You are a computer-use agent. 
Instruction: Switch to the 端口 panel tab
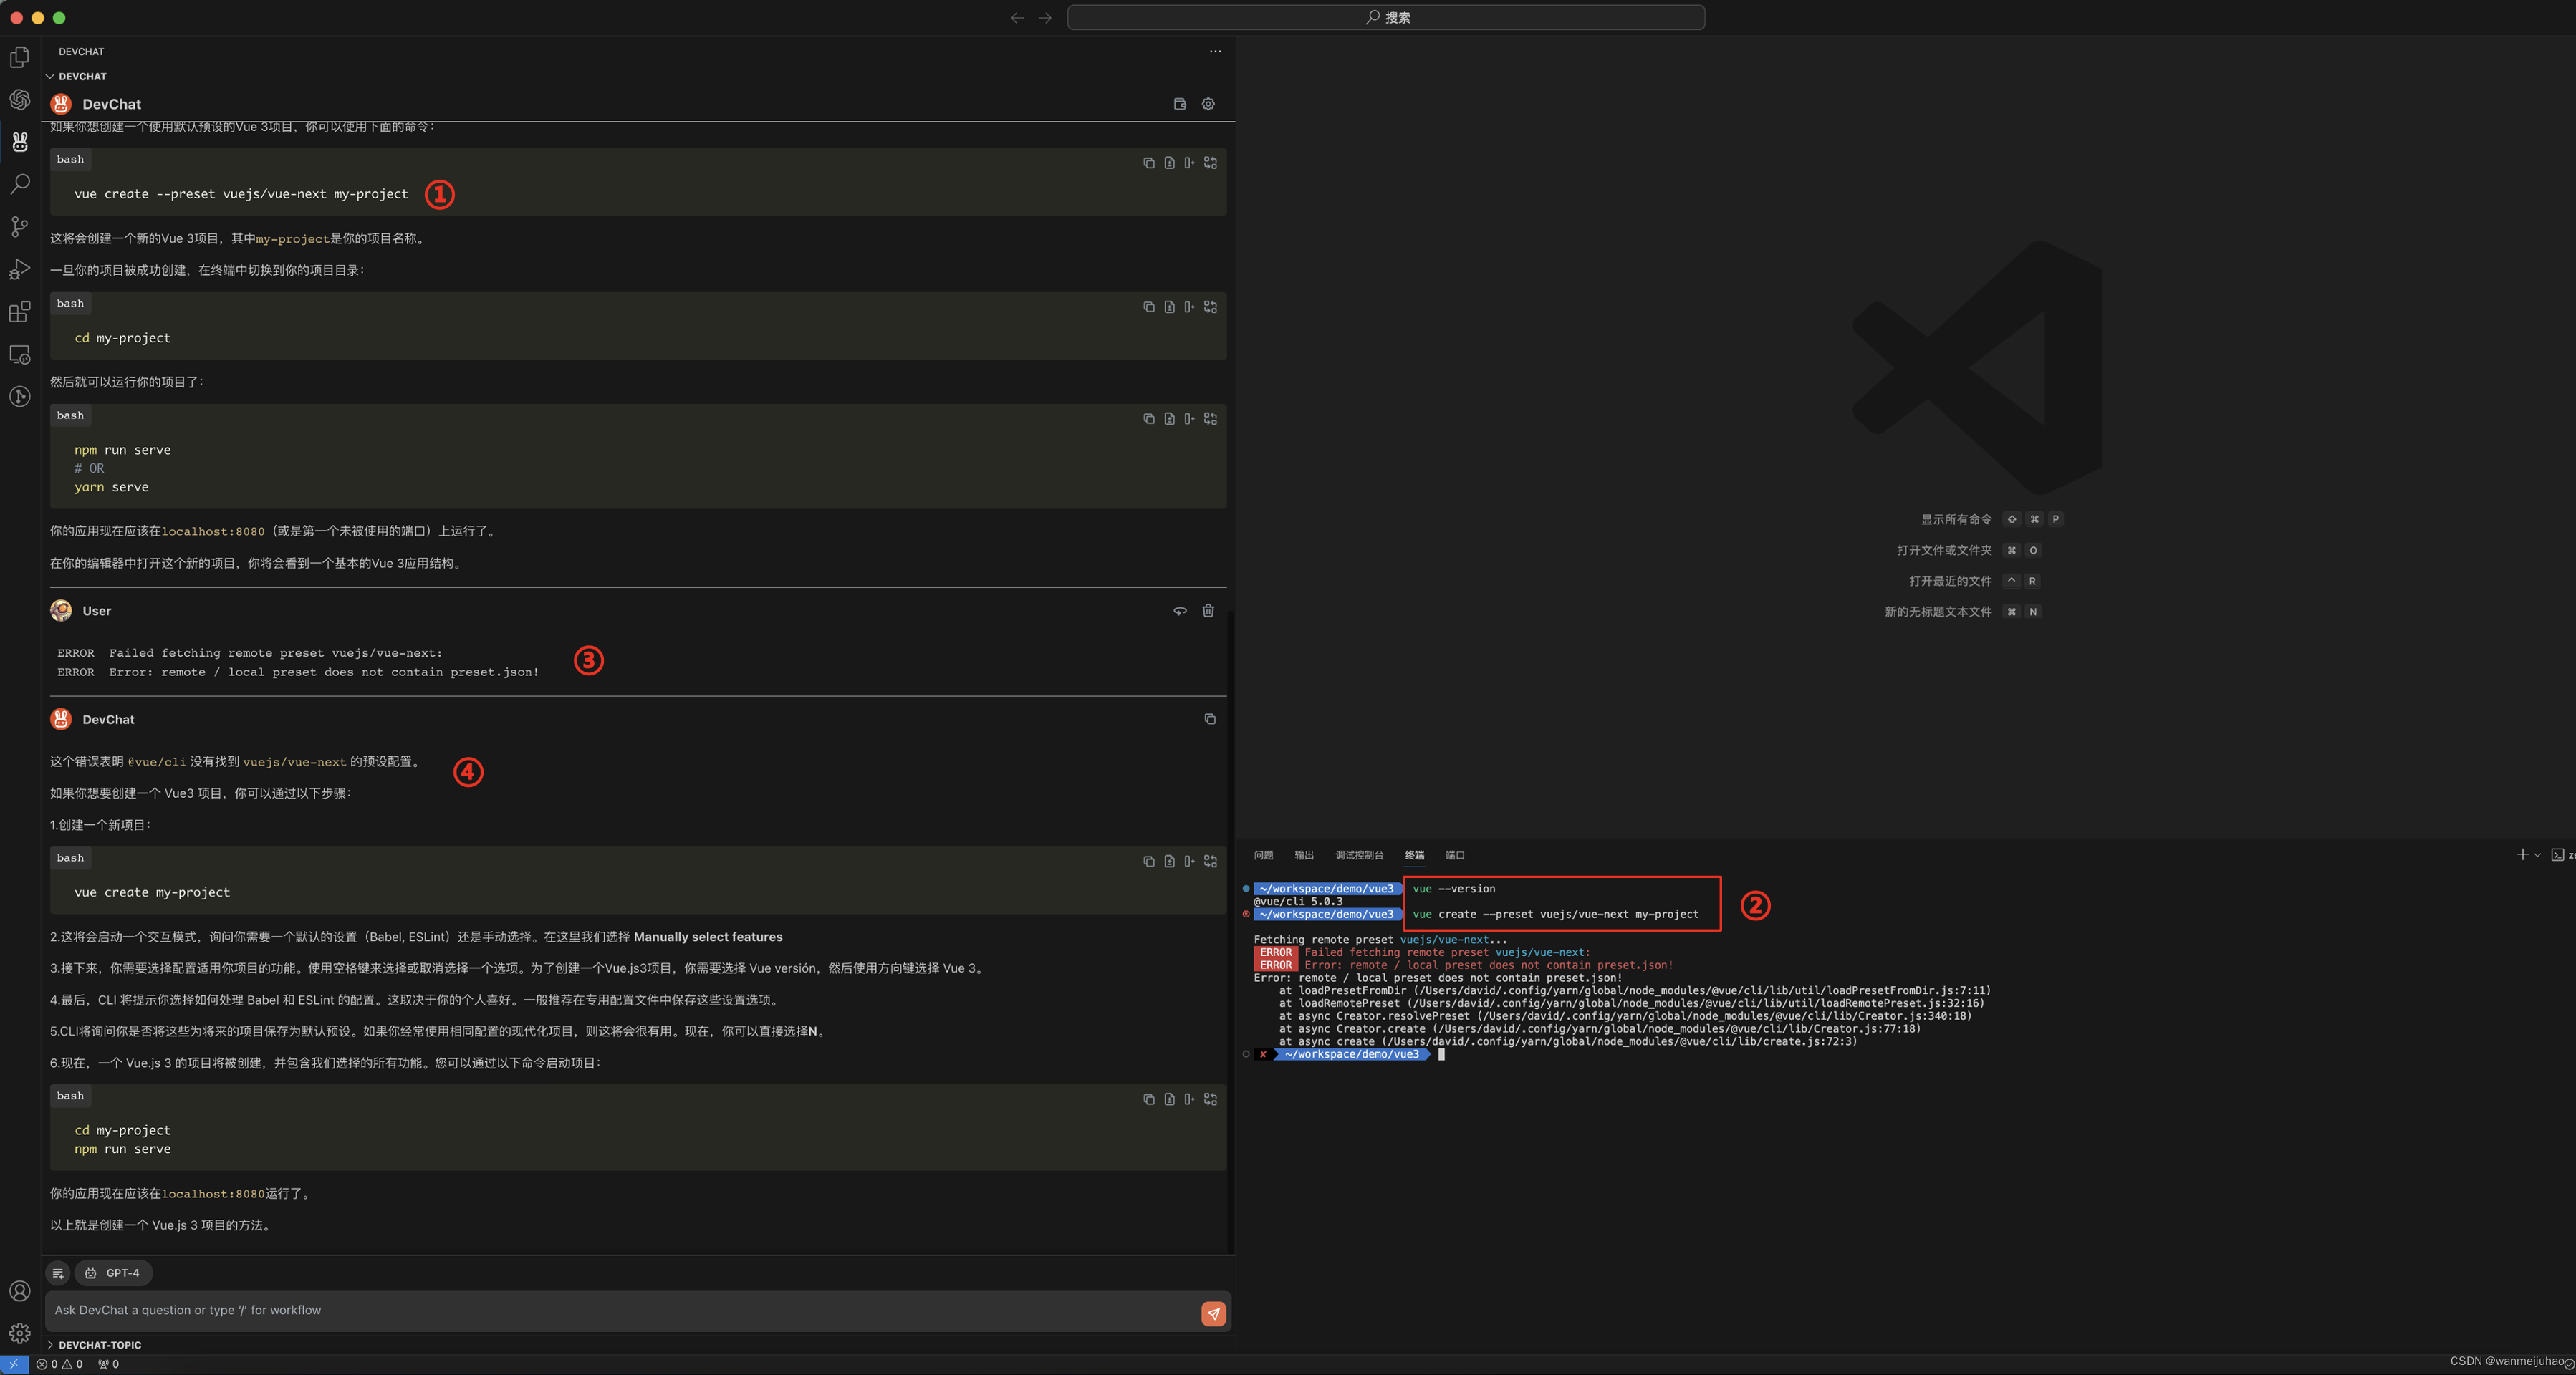point(1455,855)
